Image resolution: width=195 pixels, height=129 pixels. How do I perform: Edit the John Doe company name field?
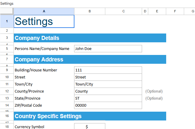pyautogui.click(x=108, y=49)
